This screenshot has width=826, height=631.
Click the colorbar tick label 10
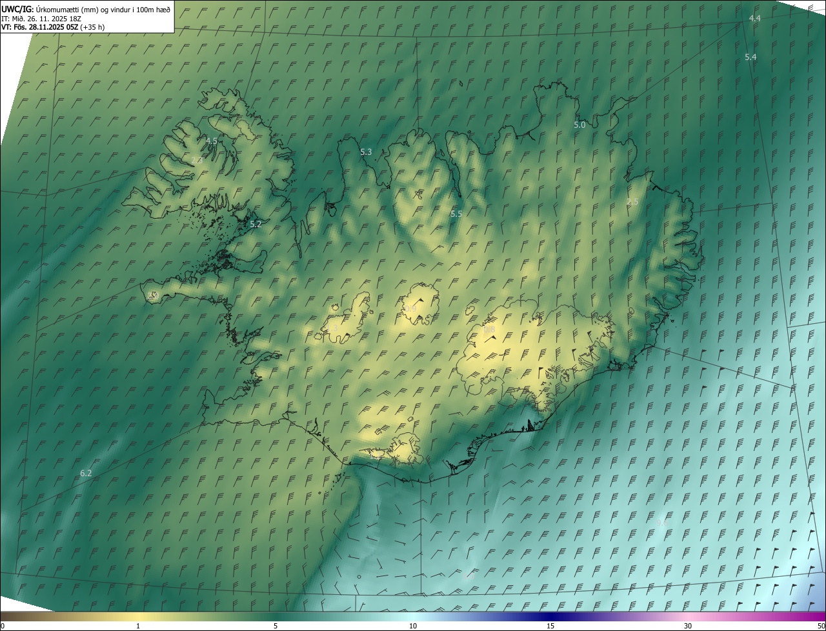tap(413, 626)
